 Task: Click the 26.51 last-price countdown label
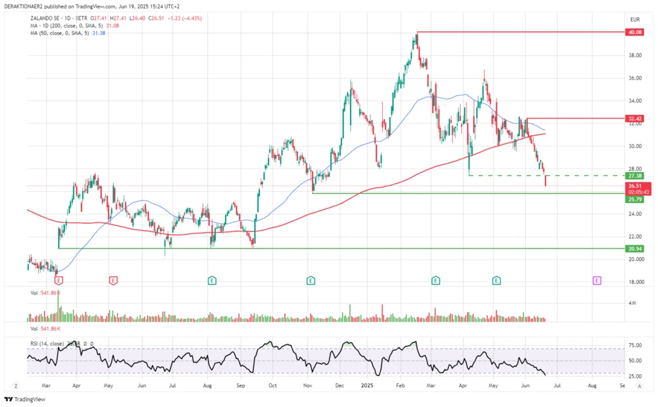point(636,189)
